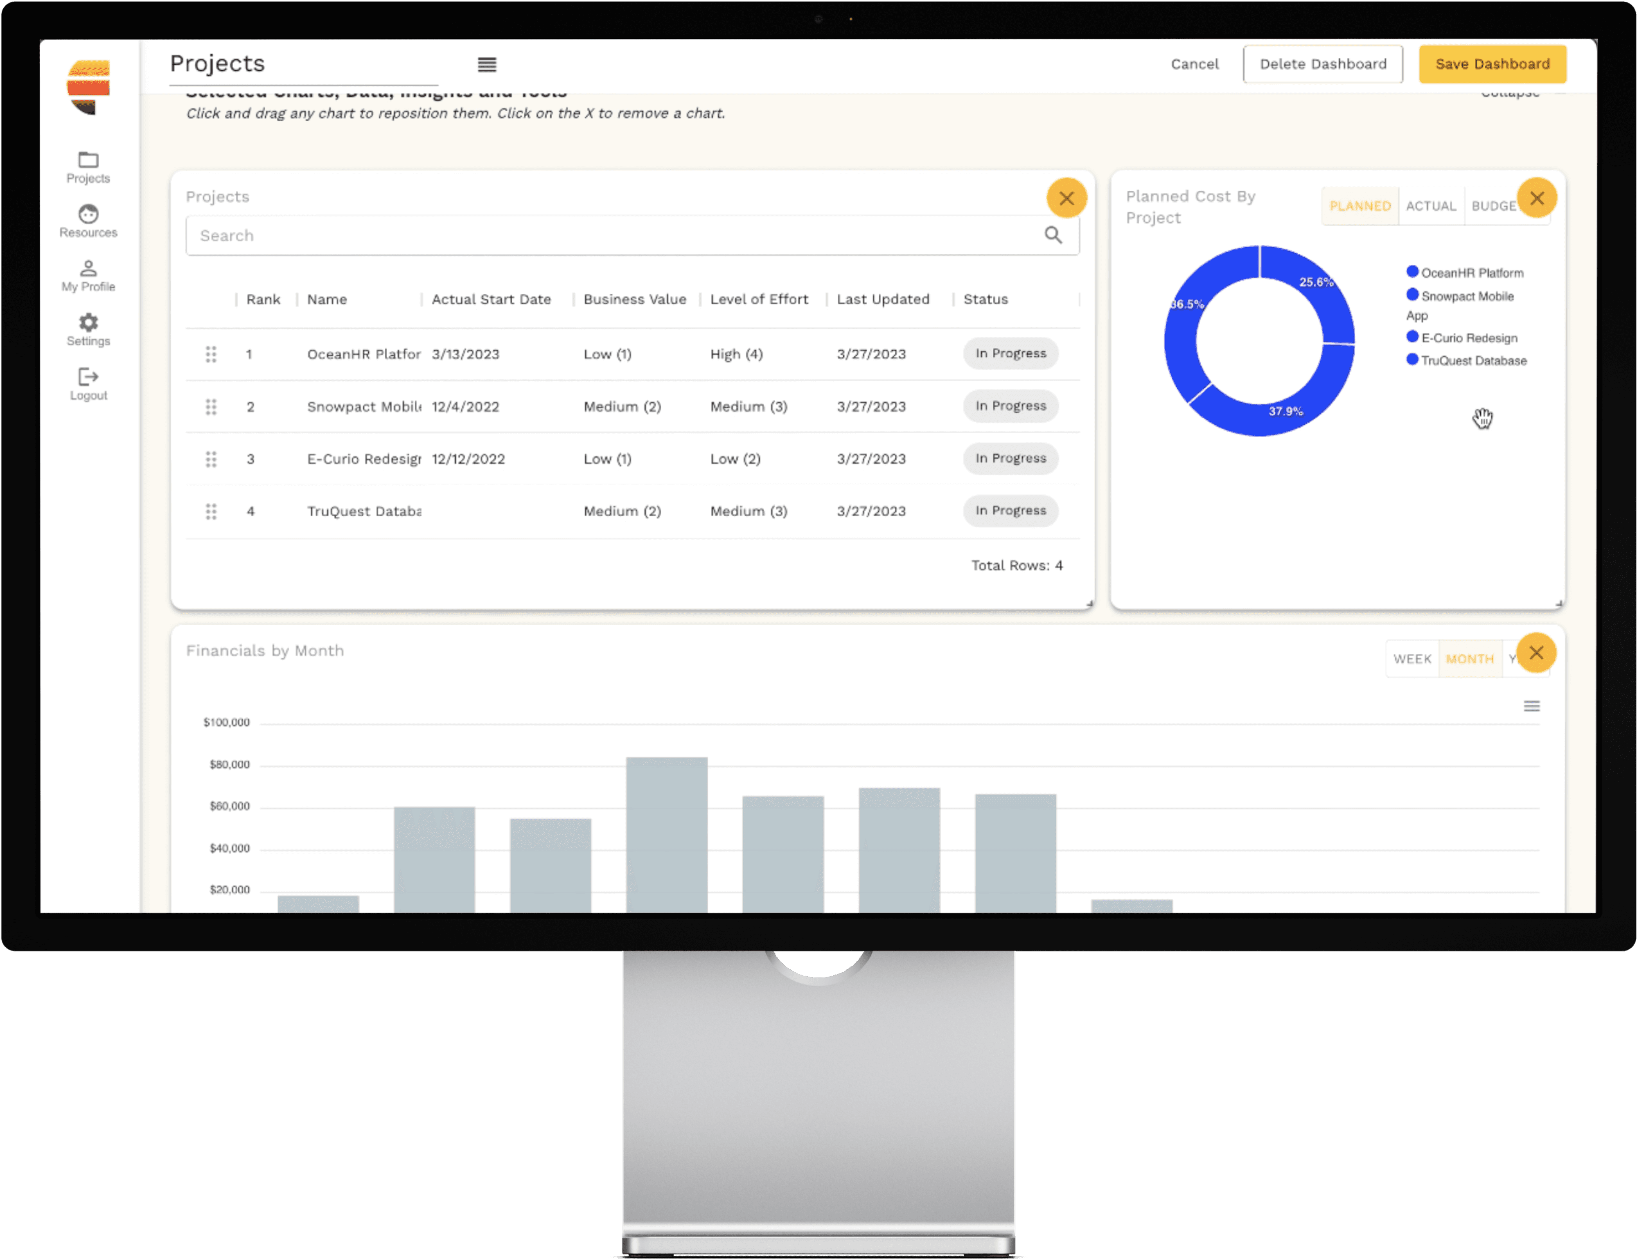Click the search magnifier icon
The image size is (1637, 1259).
[1053, 235]
